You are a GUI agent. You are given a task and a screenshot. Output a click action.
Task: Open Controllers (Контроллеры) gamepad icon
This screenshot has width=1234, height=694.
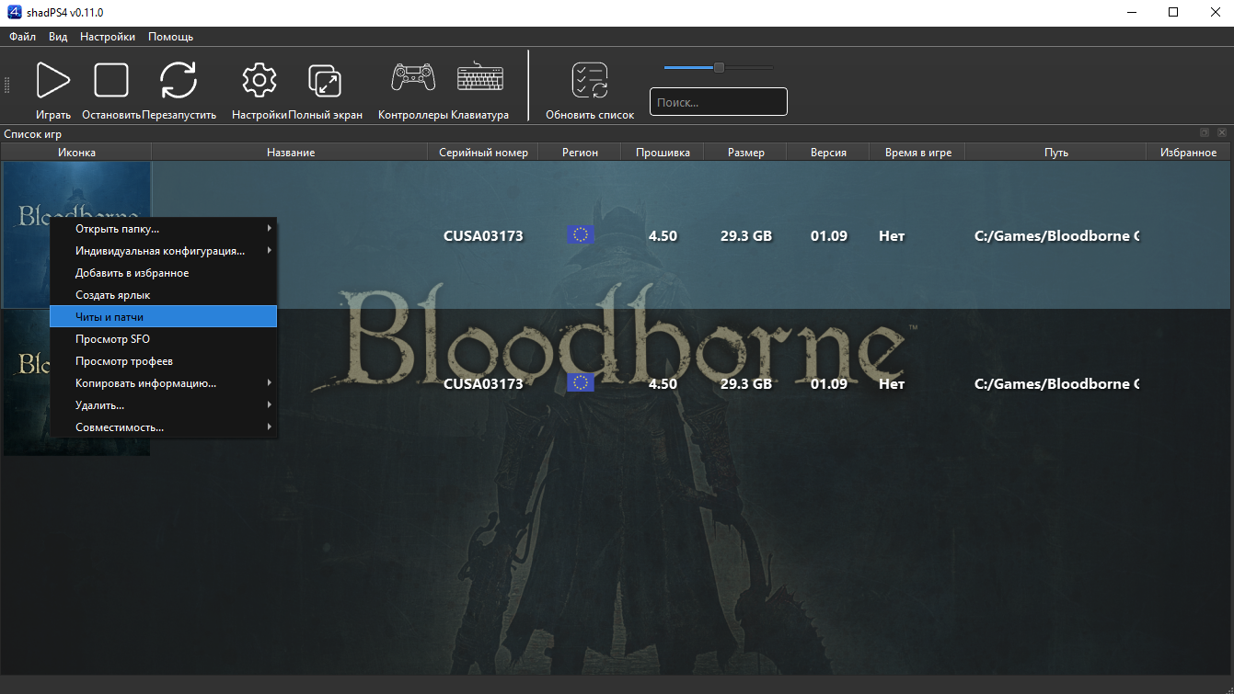point(413,77)
